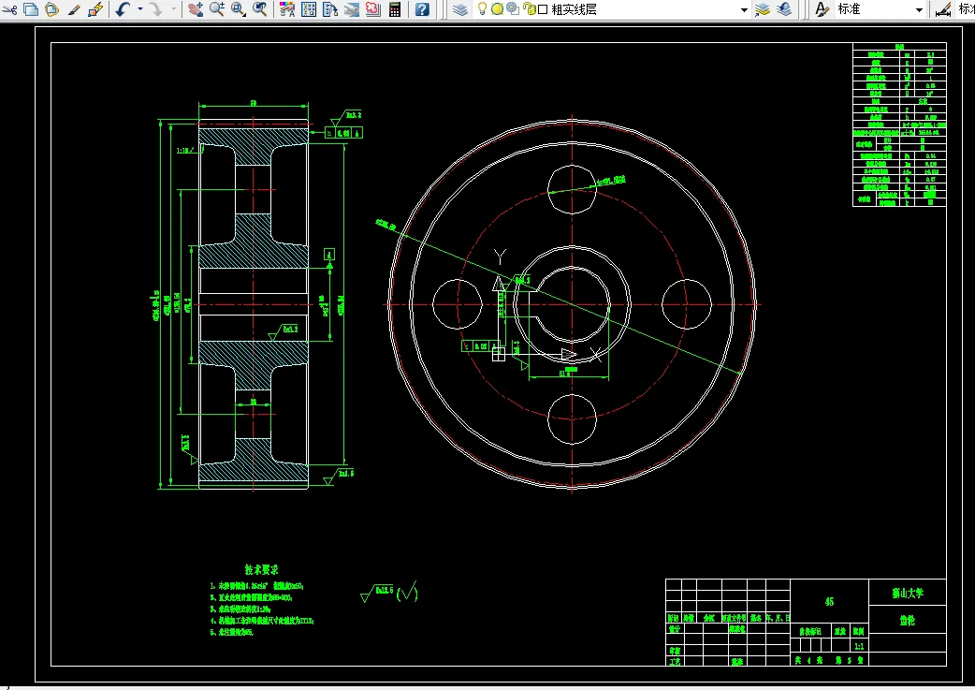975x690 pixels.
Task: Open the Properties palette
Action: (286, 9)
